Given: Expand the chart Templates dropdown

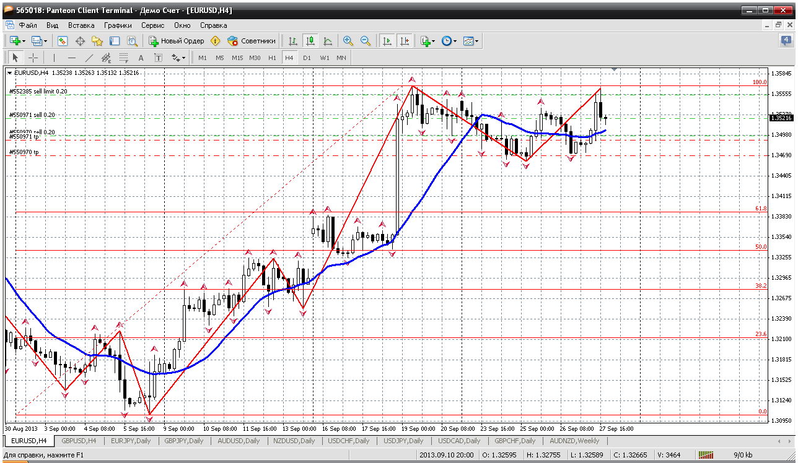Looking at the screenshot, I should 477,41.
